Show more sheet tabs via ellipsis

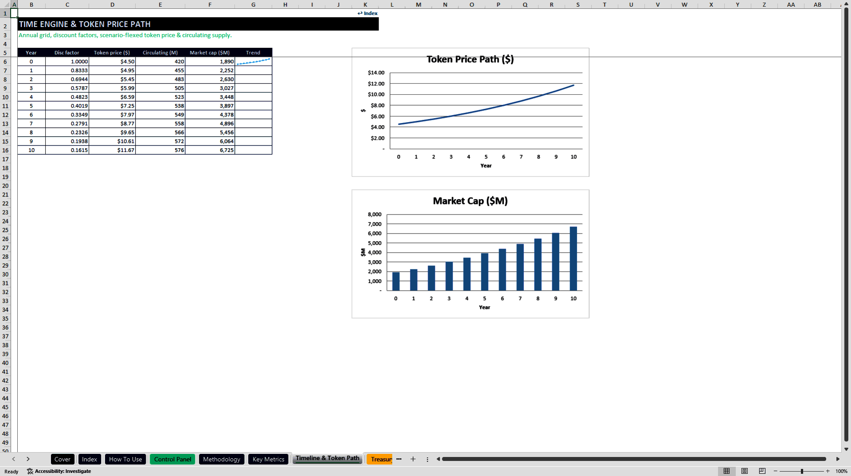click(x=399, y=459)
